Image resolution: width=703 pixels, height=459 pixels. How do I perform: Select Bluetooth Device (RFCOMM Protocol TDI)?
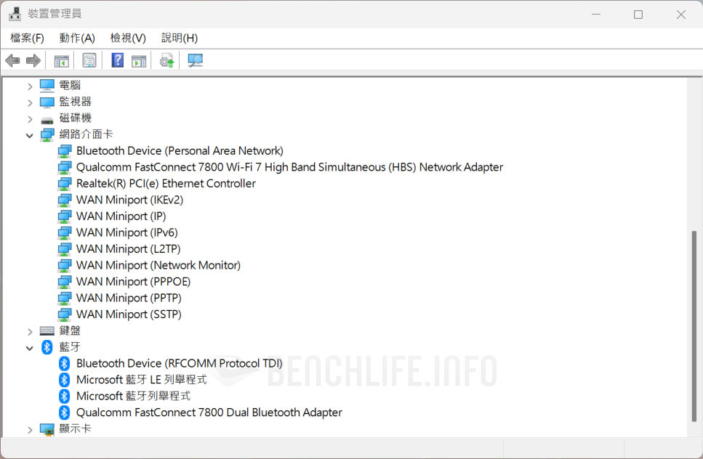tap(180, 363)
